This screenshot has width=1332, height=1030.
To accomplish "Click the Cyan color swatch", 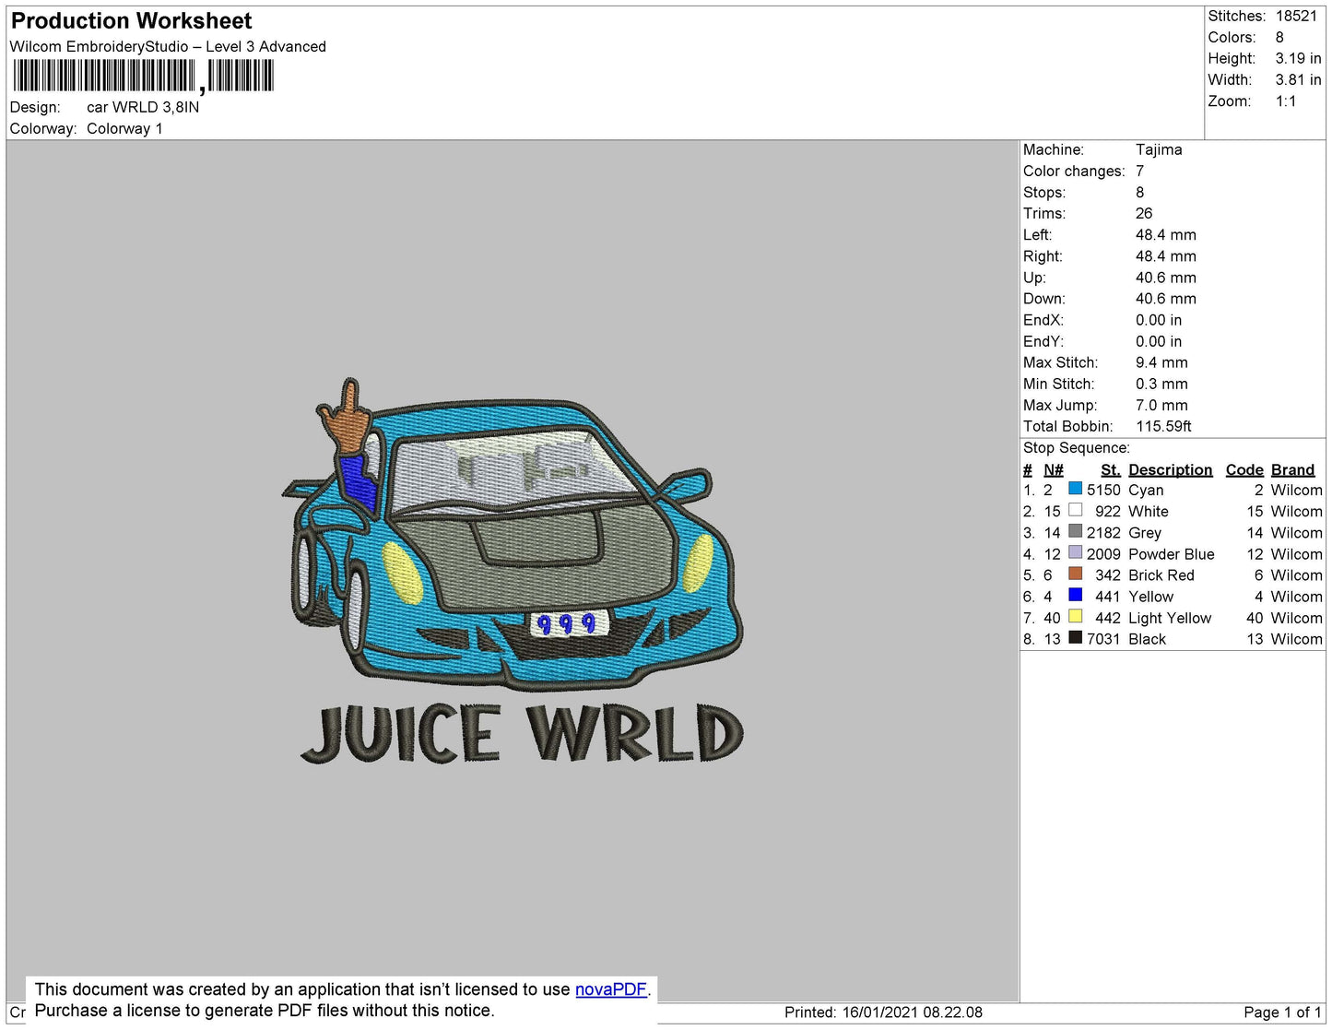I will [x=1075, y=489].
